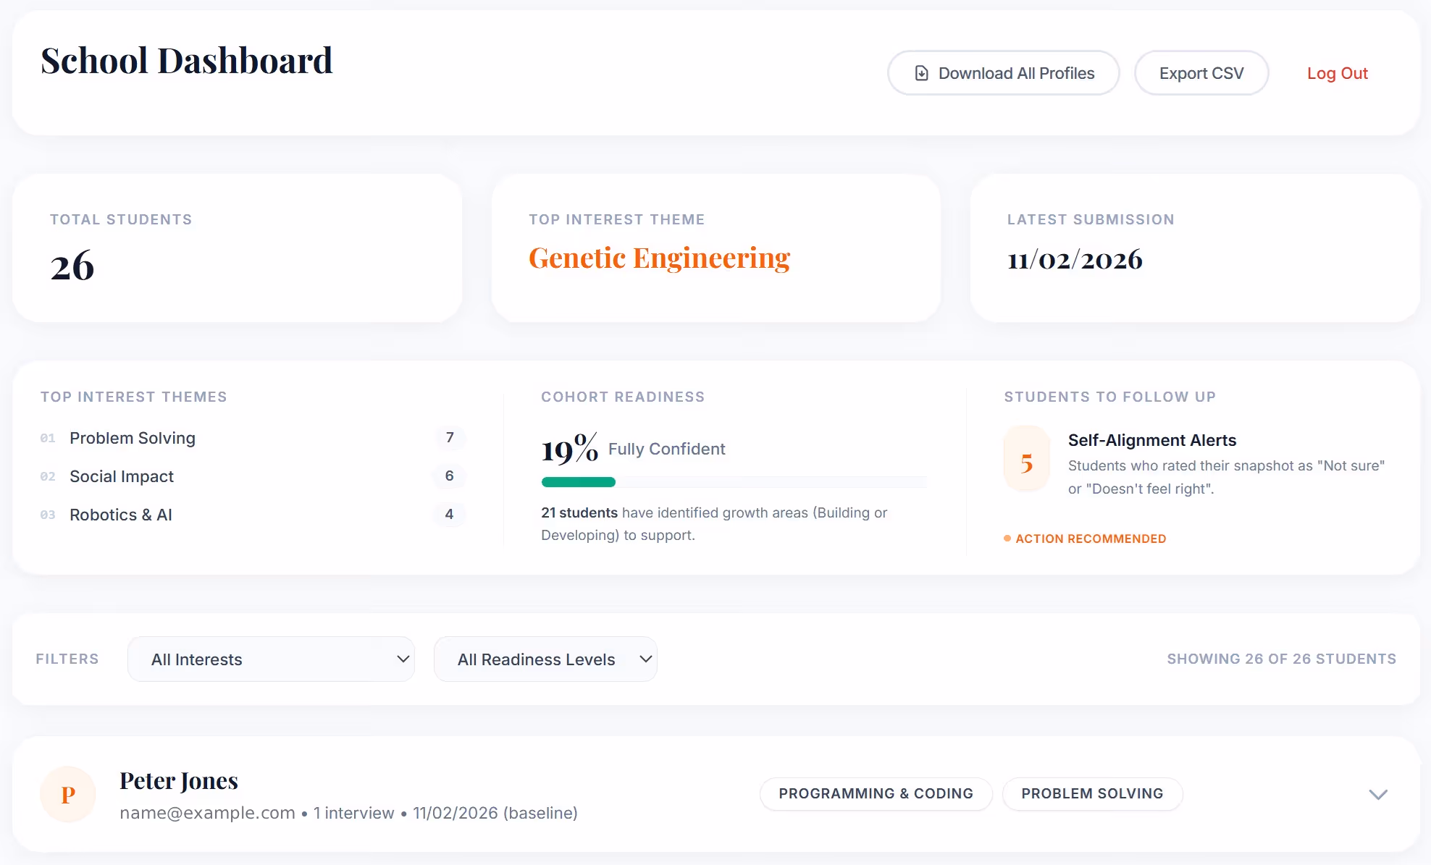The image size is (1431, 865).
Task: Click the Problem Solving tag on Peter Jones
Action: click(1092, 794)
